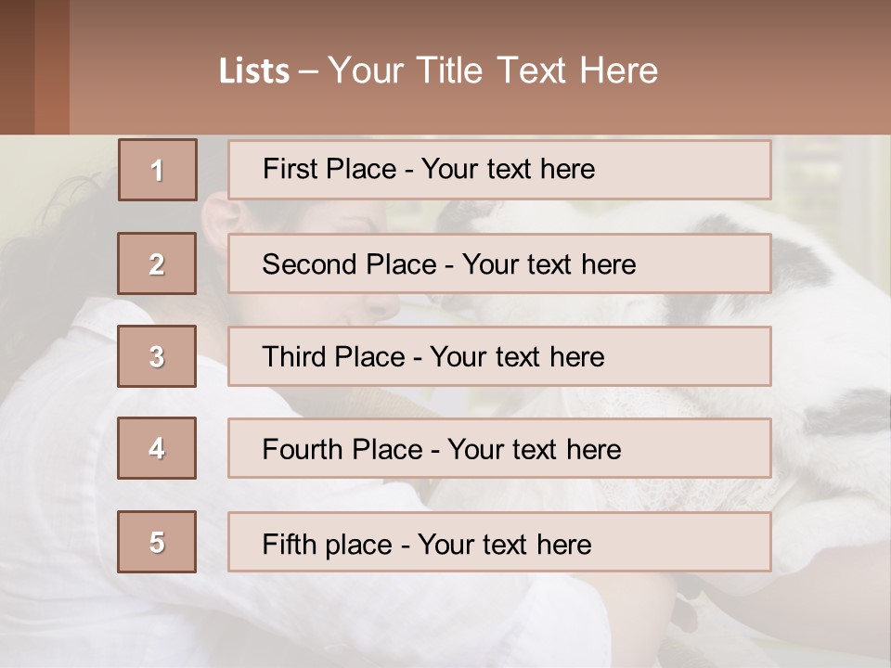Screen dimensions: 891x668
Task: Select the number 4 box
Action: (157, 448)
